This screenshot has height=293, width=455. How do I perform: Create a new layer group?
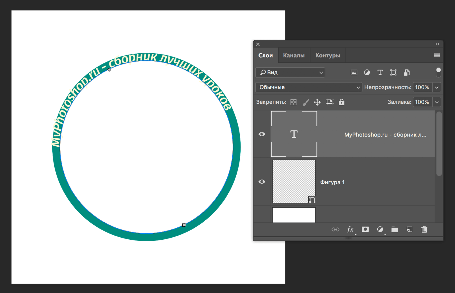395,229
